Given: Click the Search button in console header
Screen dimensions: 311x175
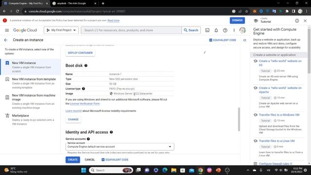Looking at the screenshot, I should coord(191,30).
